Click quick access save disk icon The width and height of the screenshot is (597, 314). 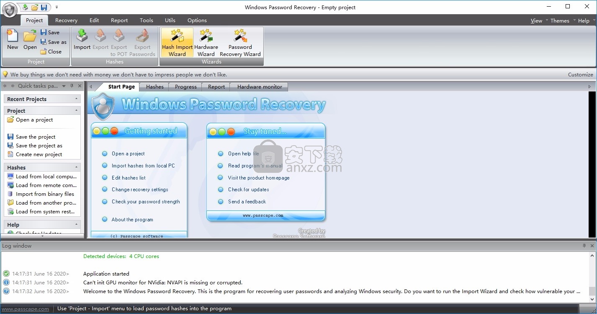coord(44,7)
